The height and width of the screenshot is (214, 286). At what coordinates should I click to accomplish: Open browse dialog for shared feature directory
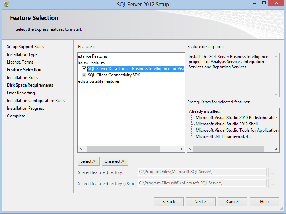pyautogui.click(x=272, y=172)
